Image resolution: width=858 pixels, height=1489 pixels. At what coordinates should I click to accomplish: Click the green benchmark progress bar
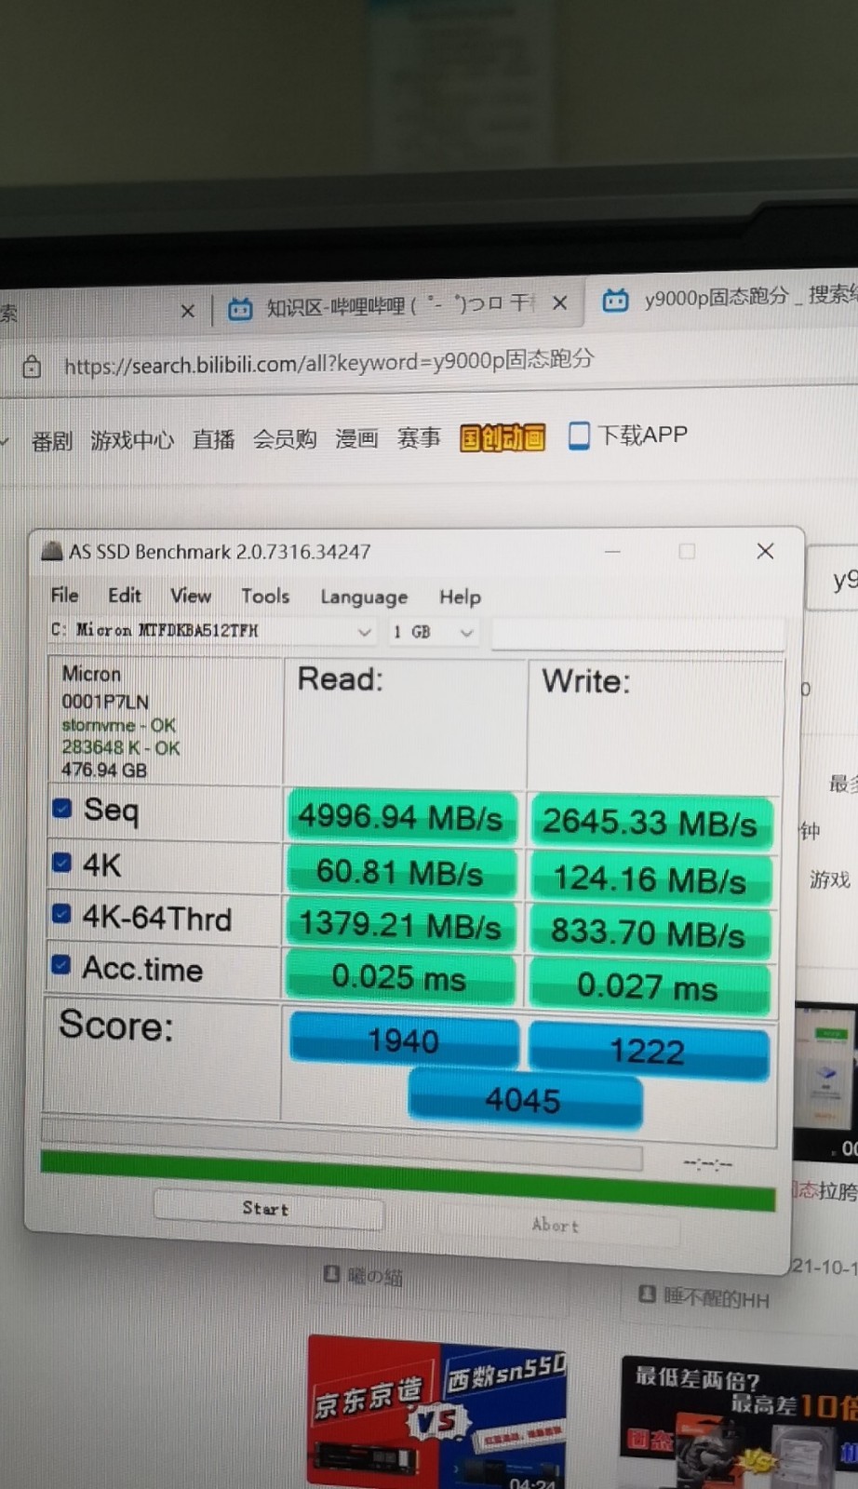coord(408,1181)
